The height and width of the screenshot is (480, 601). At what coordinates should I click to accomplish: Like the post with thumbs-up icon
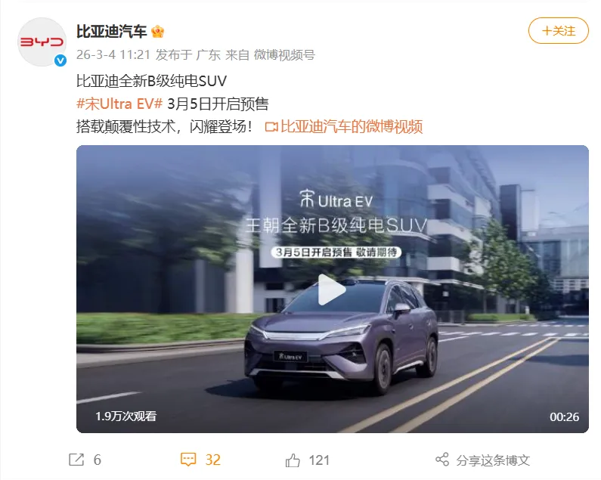point(293,460)
